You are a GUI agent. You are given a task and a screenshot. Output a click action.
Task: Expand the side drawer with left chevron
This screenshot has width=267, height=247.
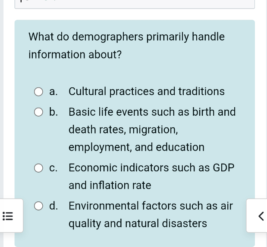click(x=261, y=216)
